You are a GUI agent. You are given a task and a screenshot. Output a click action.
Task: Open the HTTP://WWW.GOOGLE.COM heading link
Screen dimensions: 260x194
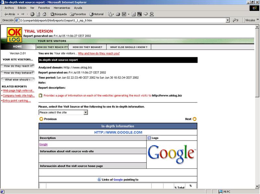click(118, 132)
